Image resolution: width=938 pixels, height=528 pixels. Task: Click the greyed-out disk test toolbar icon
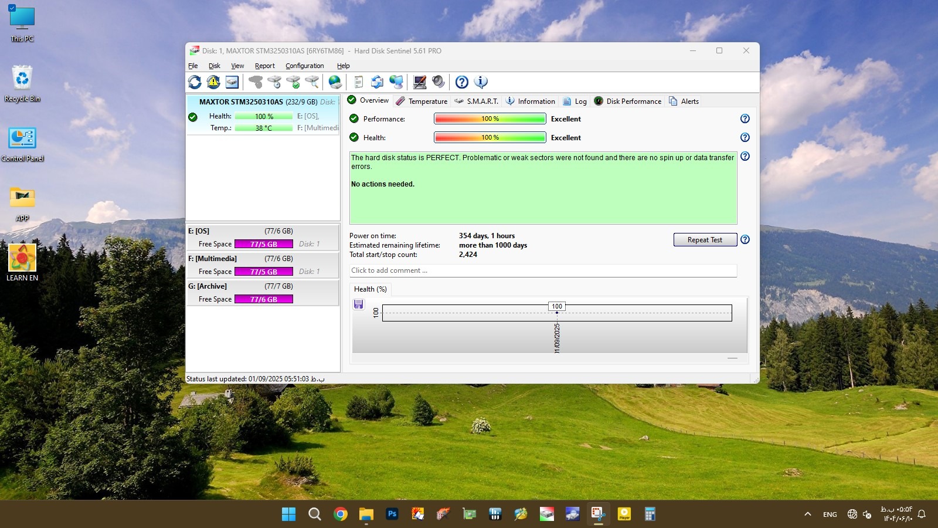pos(256,82)
